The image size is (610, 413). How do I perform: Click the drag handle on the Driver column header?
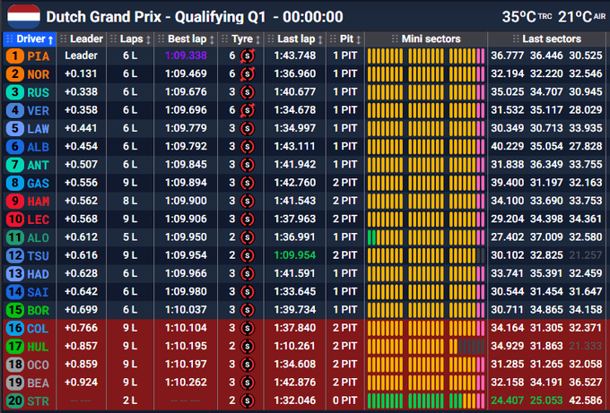click(11, 39)
